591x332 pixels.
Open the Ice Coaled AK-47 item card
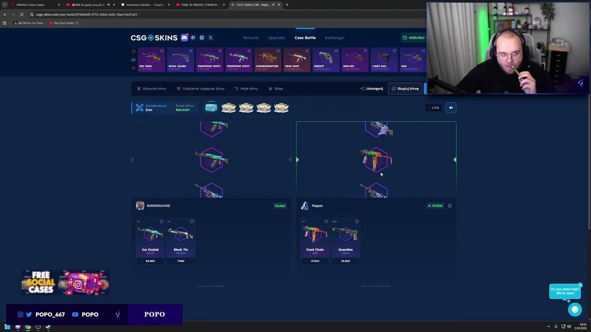point(150,242)
